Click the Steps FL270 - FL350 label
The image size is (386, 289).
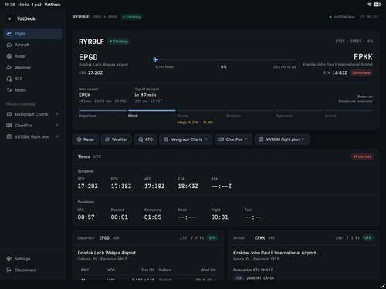click(195, 123)
